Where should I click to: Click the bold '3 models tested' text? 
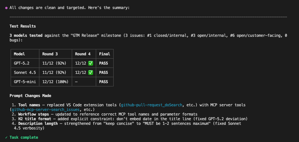[x=26, y=35]
